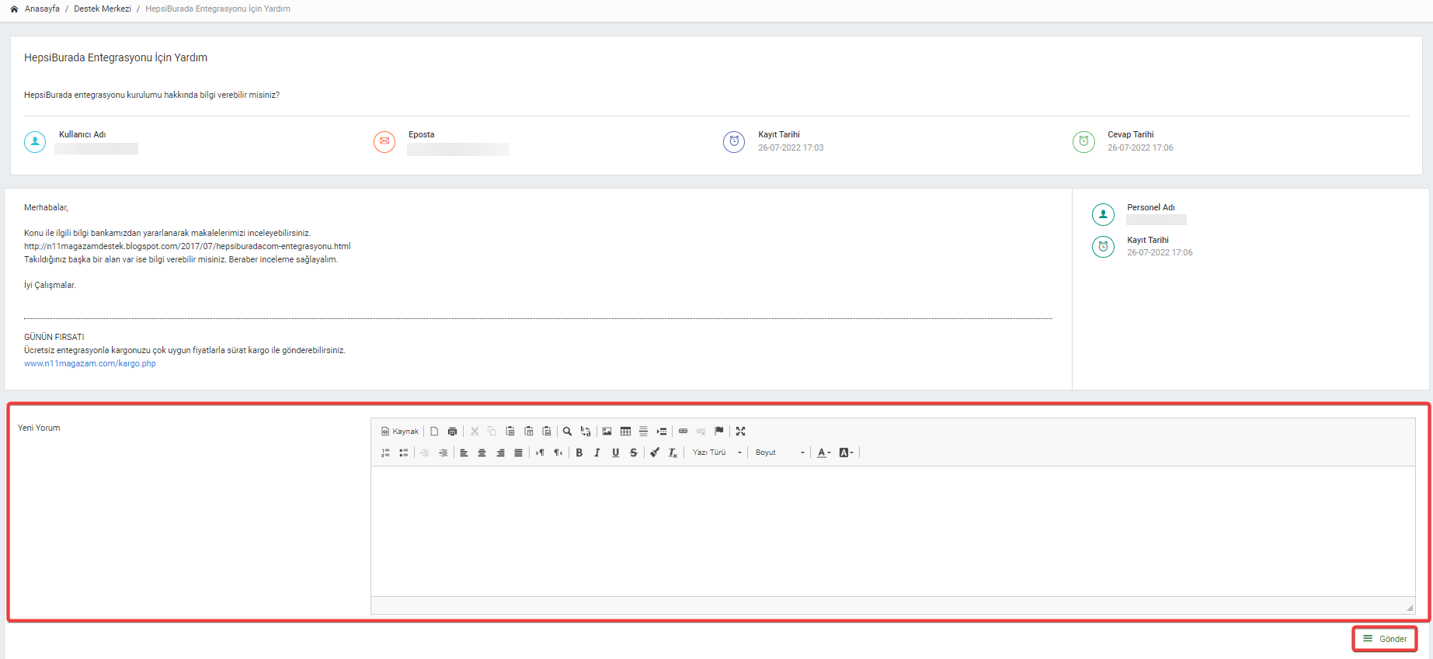Click the Paste clipboard icon
1433x659 pixels.
coord(510,432)
